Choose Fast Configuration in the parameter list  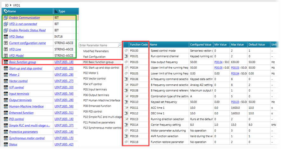94,57
